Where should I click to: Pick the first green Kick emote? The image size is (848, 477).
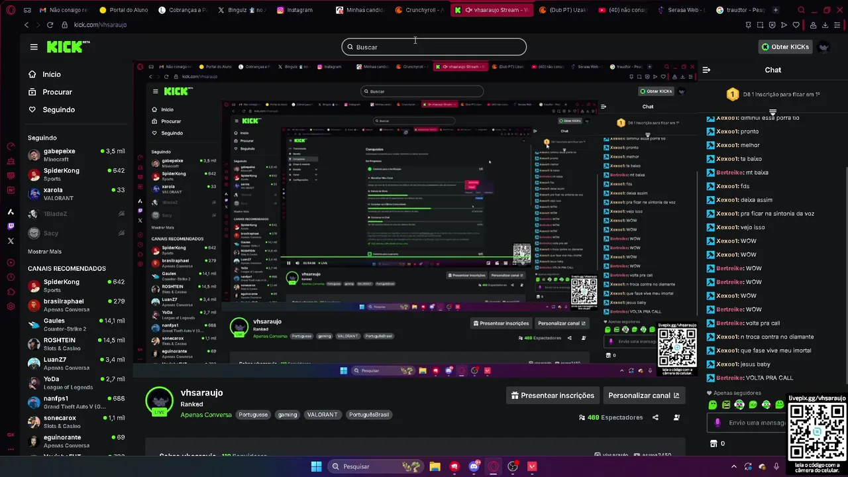[713, 405]
